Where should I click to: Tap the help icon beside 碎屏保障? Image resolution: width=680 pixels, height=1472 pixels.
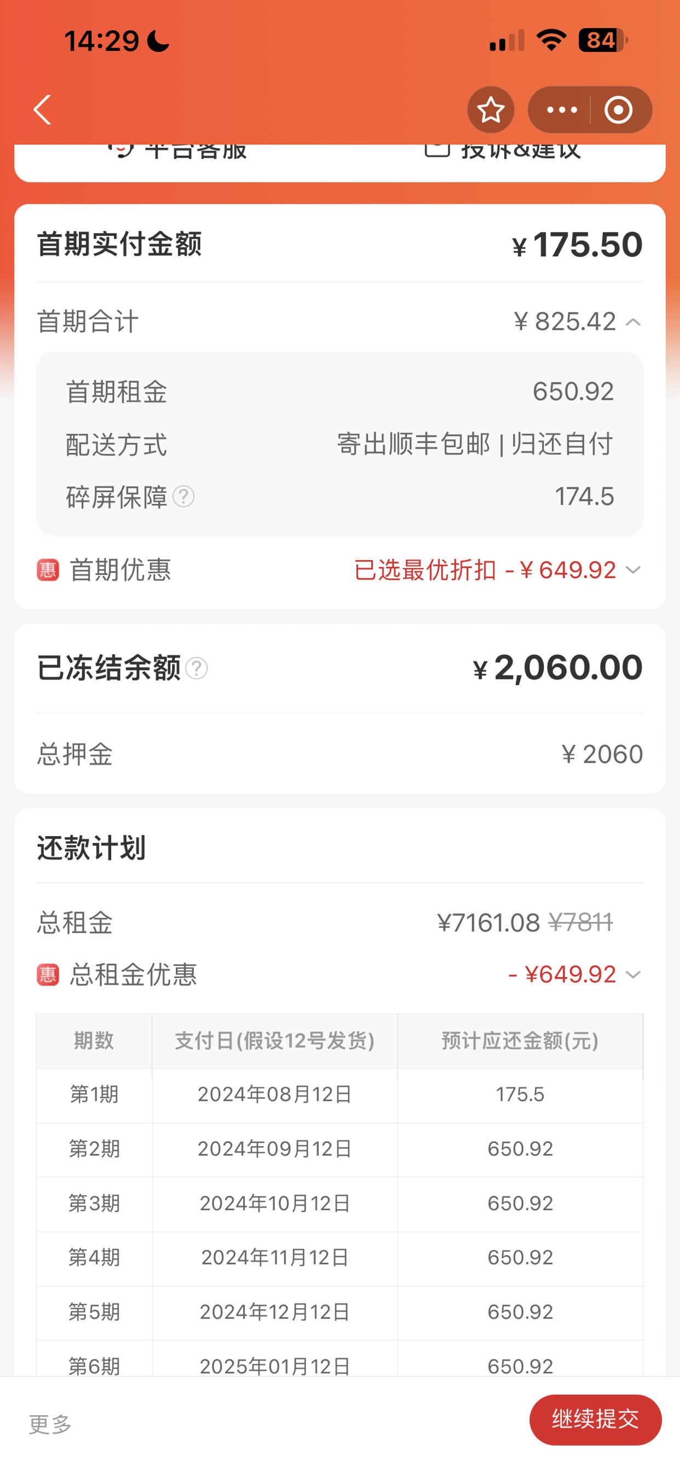183,497
